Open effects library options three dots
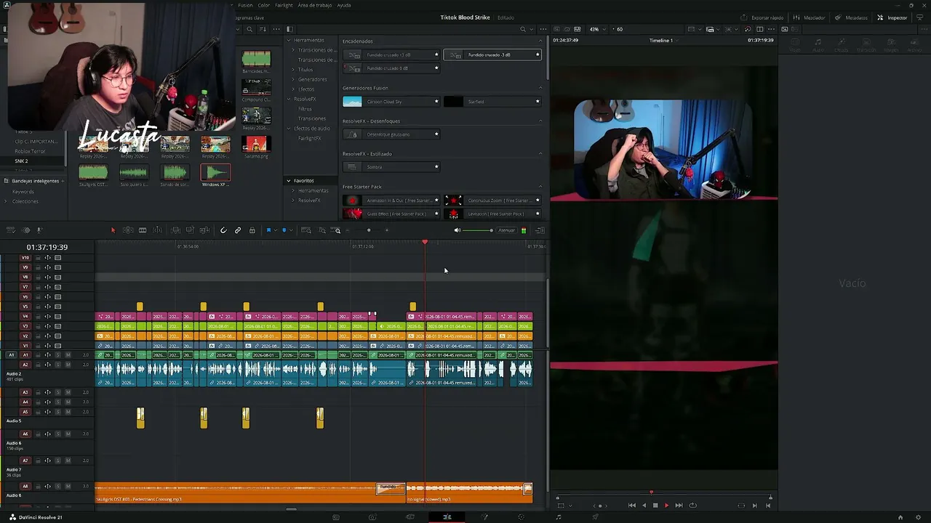The image size is (931, 523). click(x=543, y=29)
